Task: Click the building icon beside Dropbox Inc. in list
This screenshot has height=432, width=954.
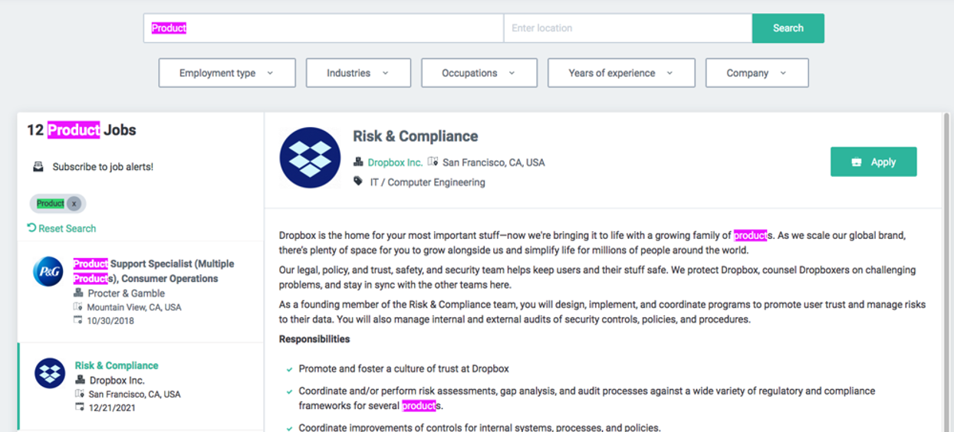Action: 80,380
